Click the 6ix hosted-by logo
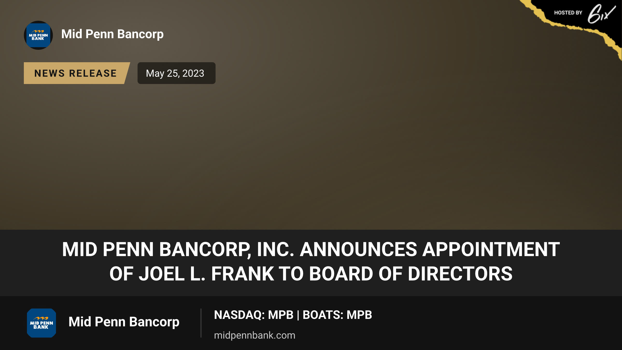This screenshot has height=350, width=622. pos(602,14)
